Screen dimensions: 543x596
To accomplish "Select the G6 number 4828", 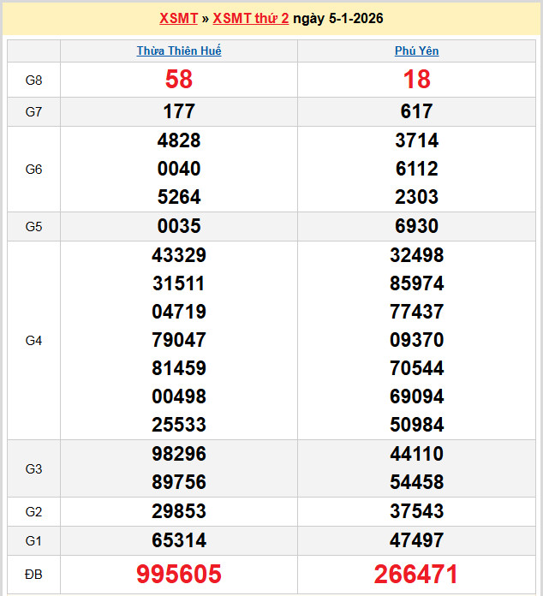I will (179, 140).
